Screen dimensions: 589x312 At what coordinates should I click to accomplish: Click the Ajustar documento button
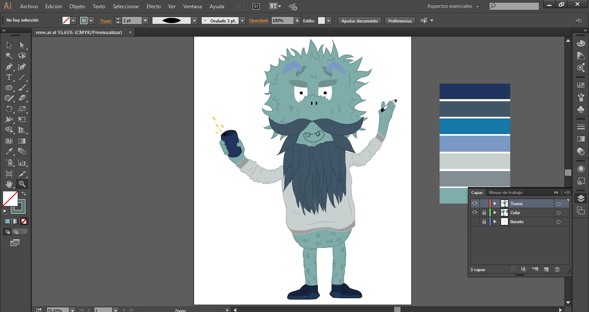[x=360, y=21]
